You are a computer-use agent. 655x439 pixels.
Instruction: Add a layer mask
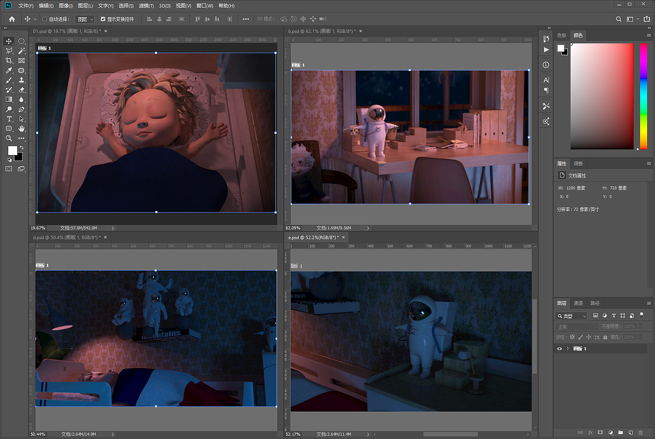pyautogui.click(x=600, y=433)
